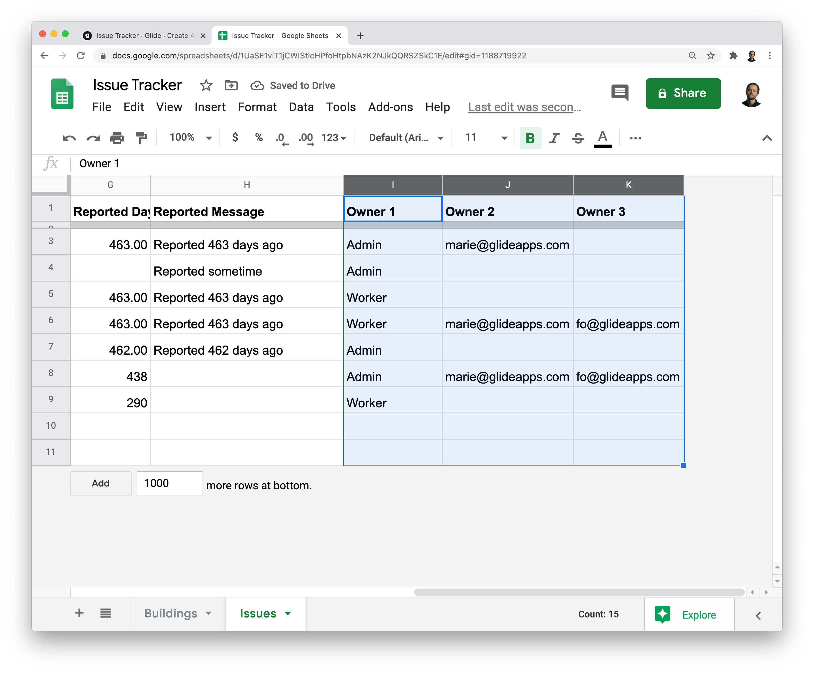This screenshot has width=814, height=673.
Task: Toggle italic formatting
Action: 554,138
